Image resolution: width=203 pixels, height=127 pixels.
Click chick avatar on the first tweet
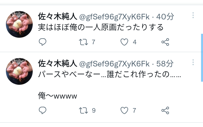point(19,24)
